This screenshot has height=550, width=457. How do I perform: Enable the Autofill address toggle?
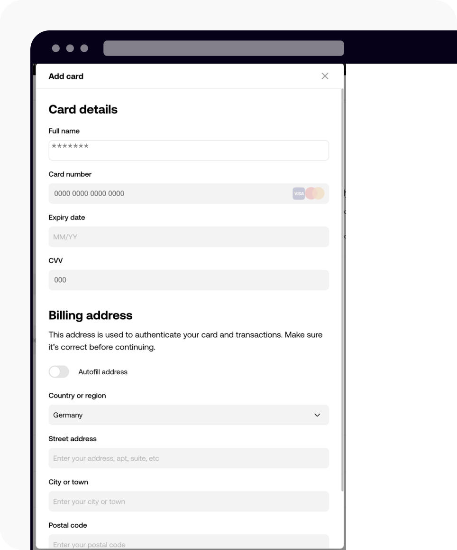point(59,371)
